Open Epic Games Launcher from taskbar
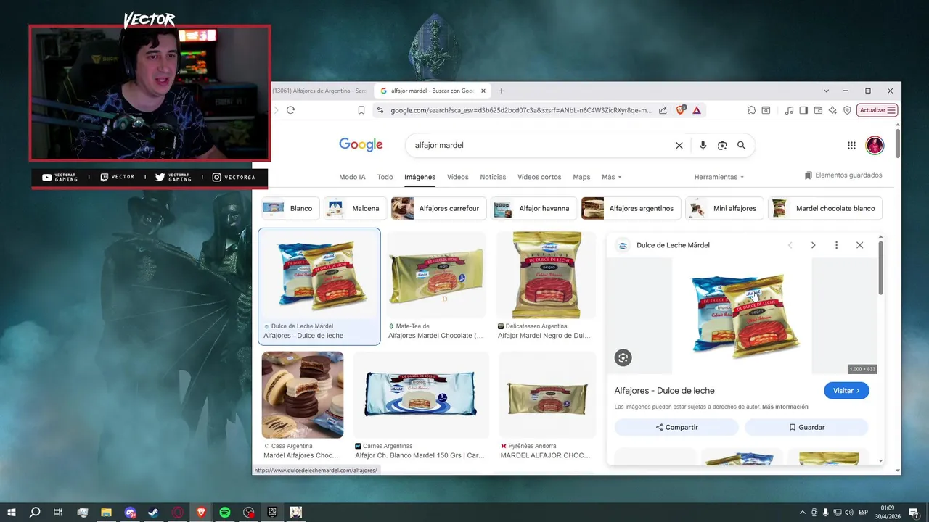This screenshot has width=929, height=522. pos(272,512)
